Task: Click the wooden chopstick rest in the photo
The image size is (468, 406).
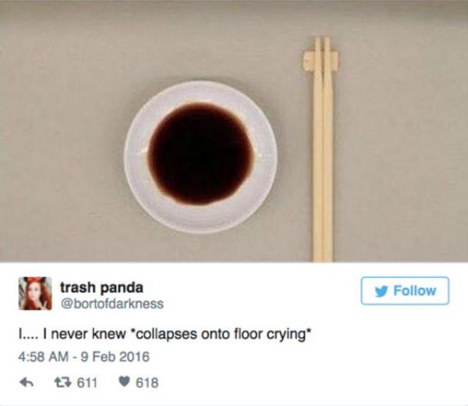Action: (x=321, y=61)
